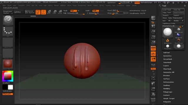Image resolution: width=188 pixels, height=105 pixels.
Task: Click the right-shelf Scale view icon
Action: (153, 89)
